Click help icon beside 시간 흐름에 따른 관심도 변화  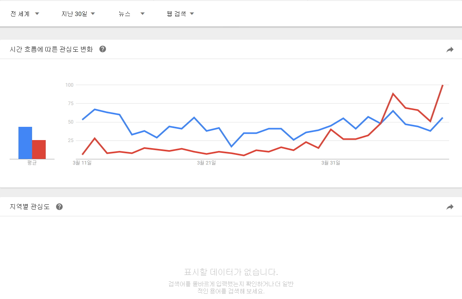[x=103, y=49]
